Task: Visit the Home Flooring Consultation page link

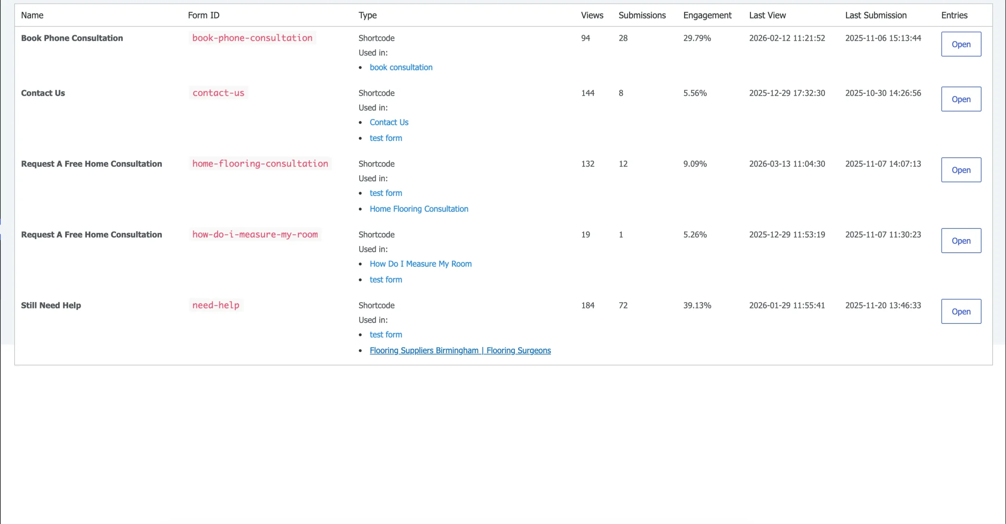Action: click(419, 209)
